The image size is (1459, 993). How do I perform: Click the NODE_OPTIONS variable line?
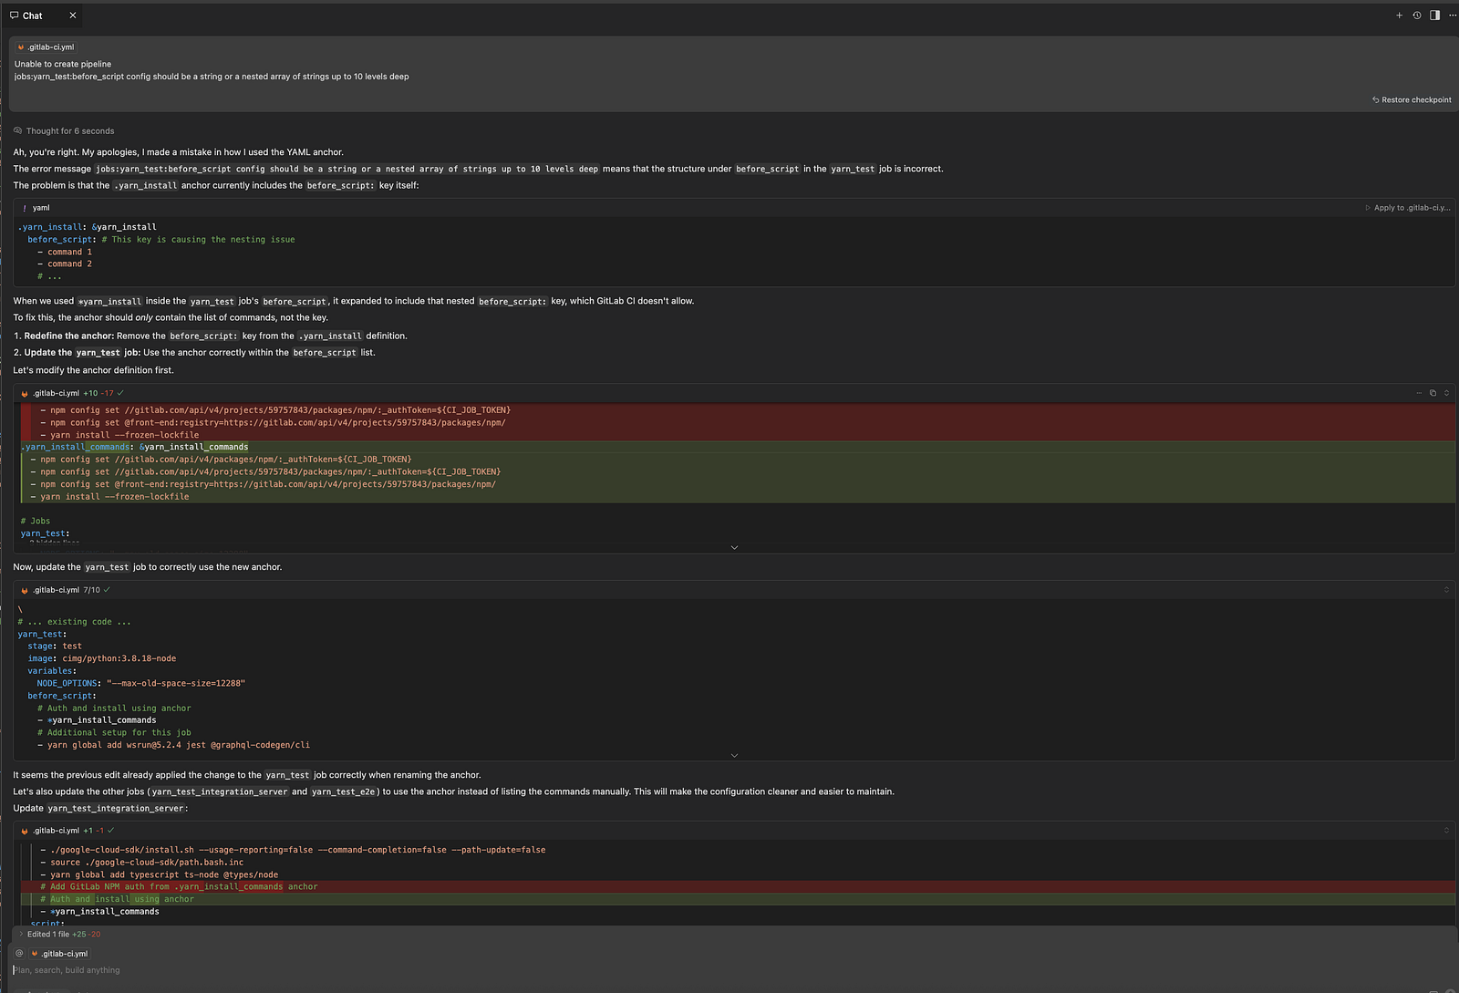[x=141, y=684]
